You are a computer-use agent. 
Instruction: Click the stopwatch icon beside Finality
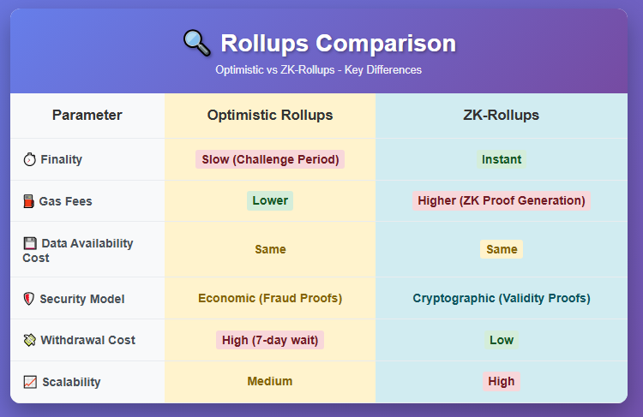[30, 160]
